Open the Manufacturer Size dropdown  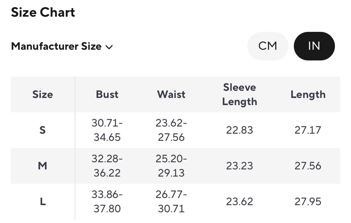[56, 46]
